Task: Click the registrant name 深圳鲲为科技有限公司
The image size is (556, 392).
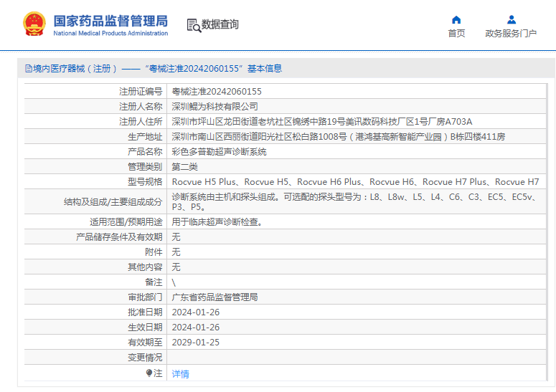Action: pyautogui.click(x=215, y=107)
